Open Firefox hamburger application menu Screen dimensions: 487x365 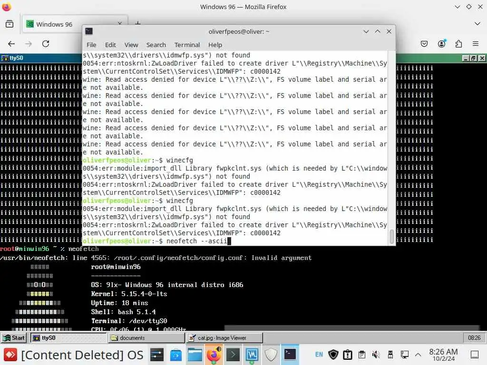(x=476, y=44)
